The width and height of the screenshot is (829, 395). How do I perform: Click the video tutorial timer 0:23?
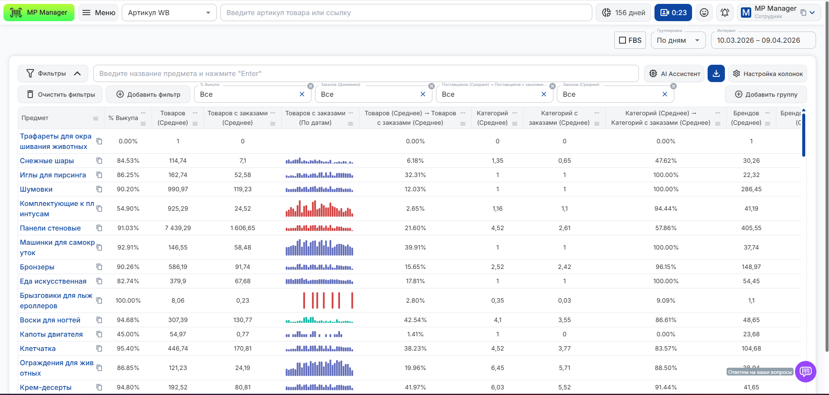point(673,13)
